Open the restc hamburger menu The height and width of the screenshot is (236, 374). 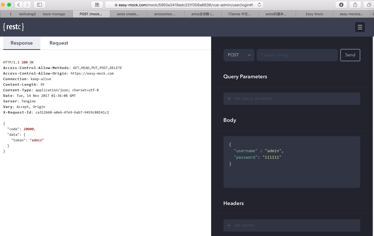pyautogui.click(x=360, y=27)
